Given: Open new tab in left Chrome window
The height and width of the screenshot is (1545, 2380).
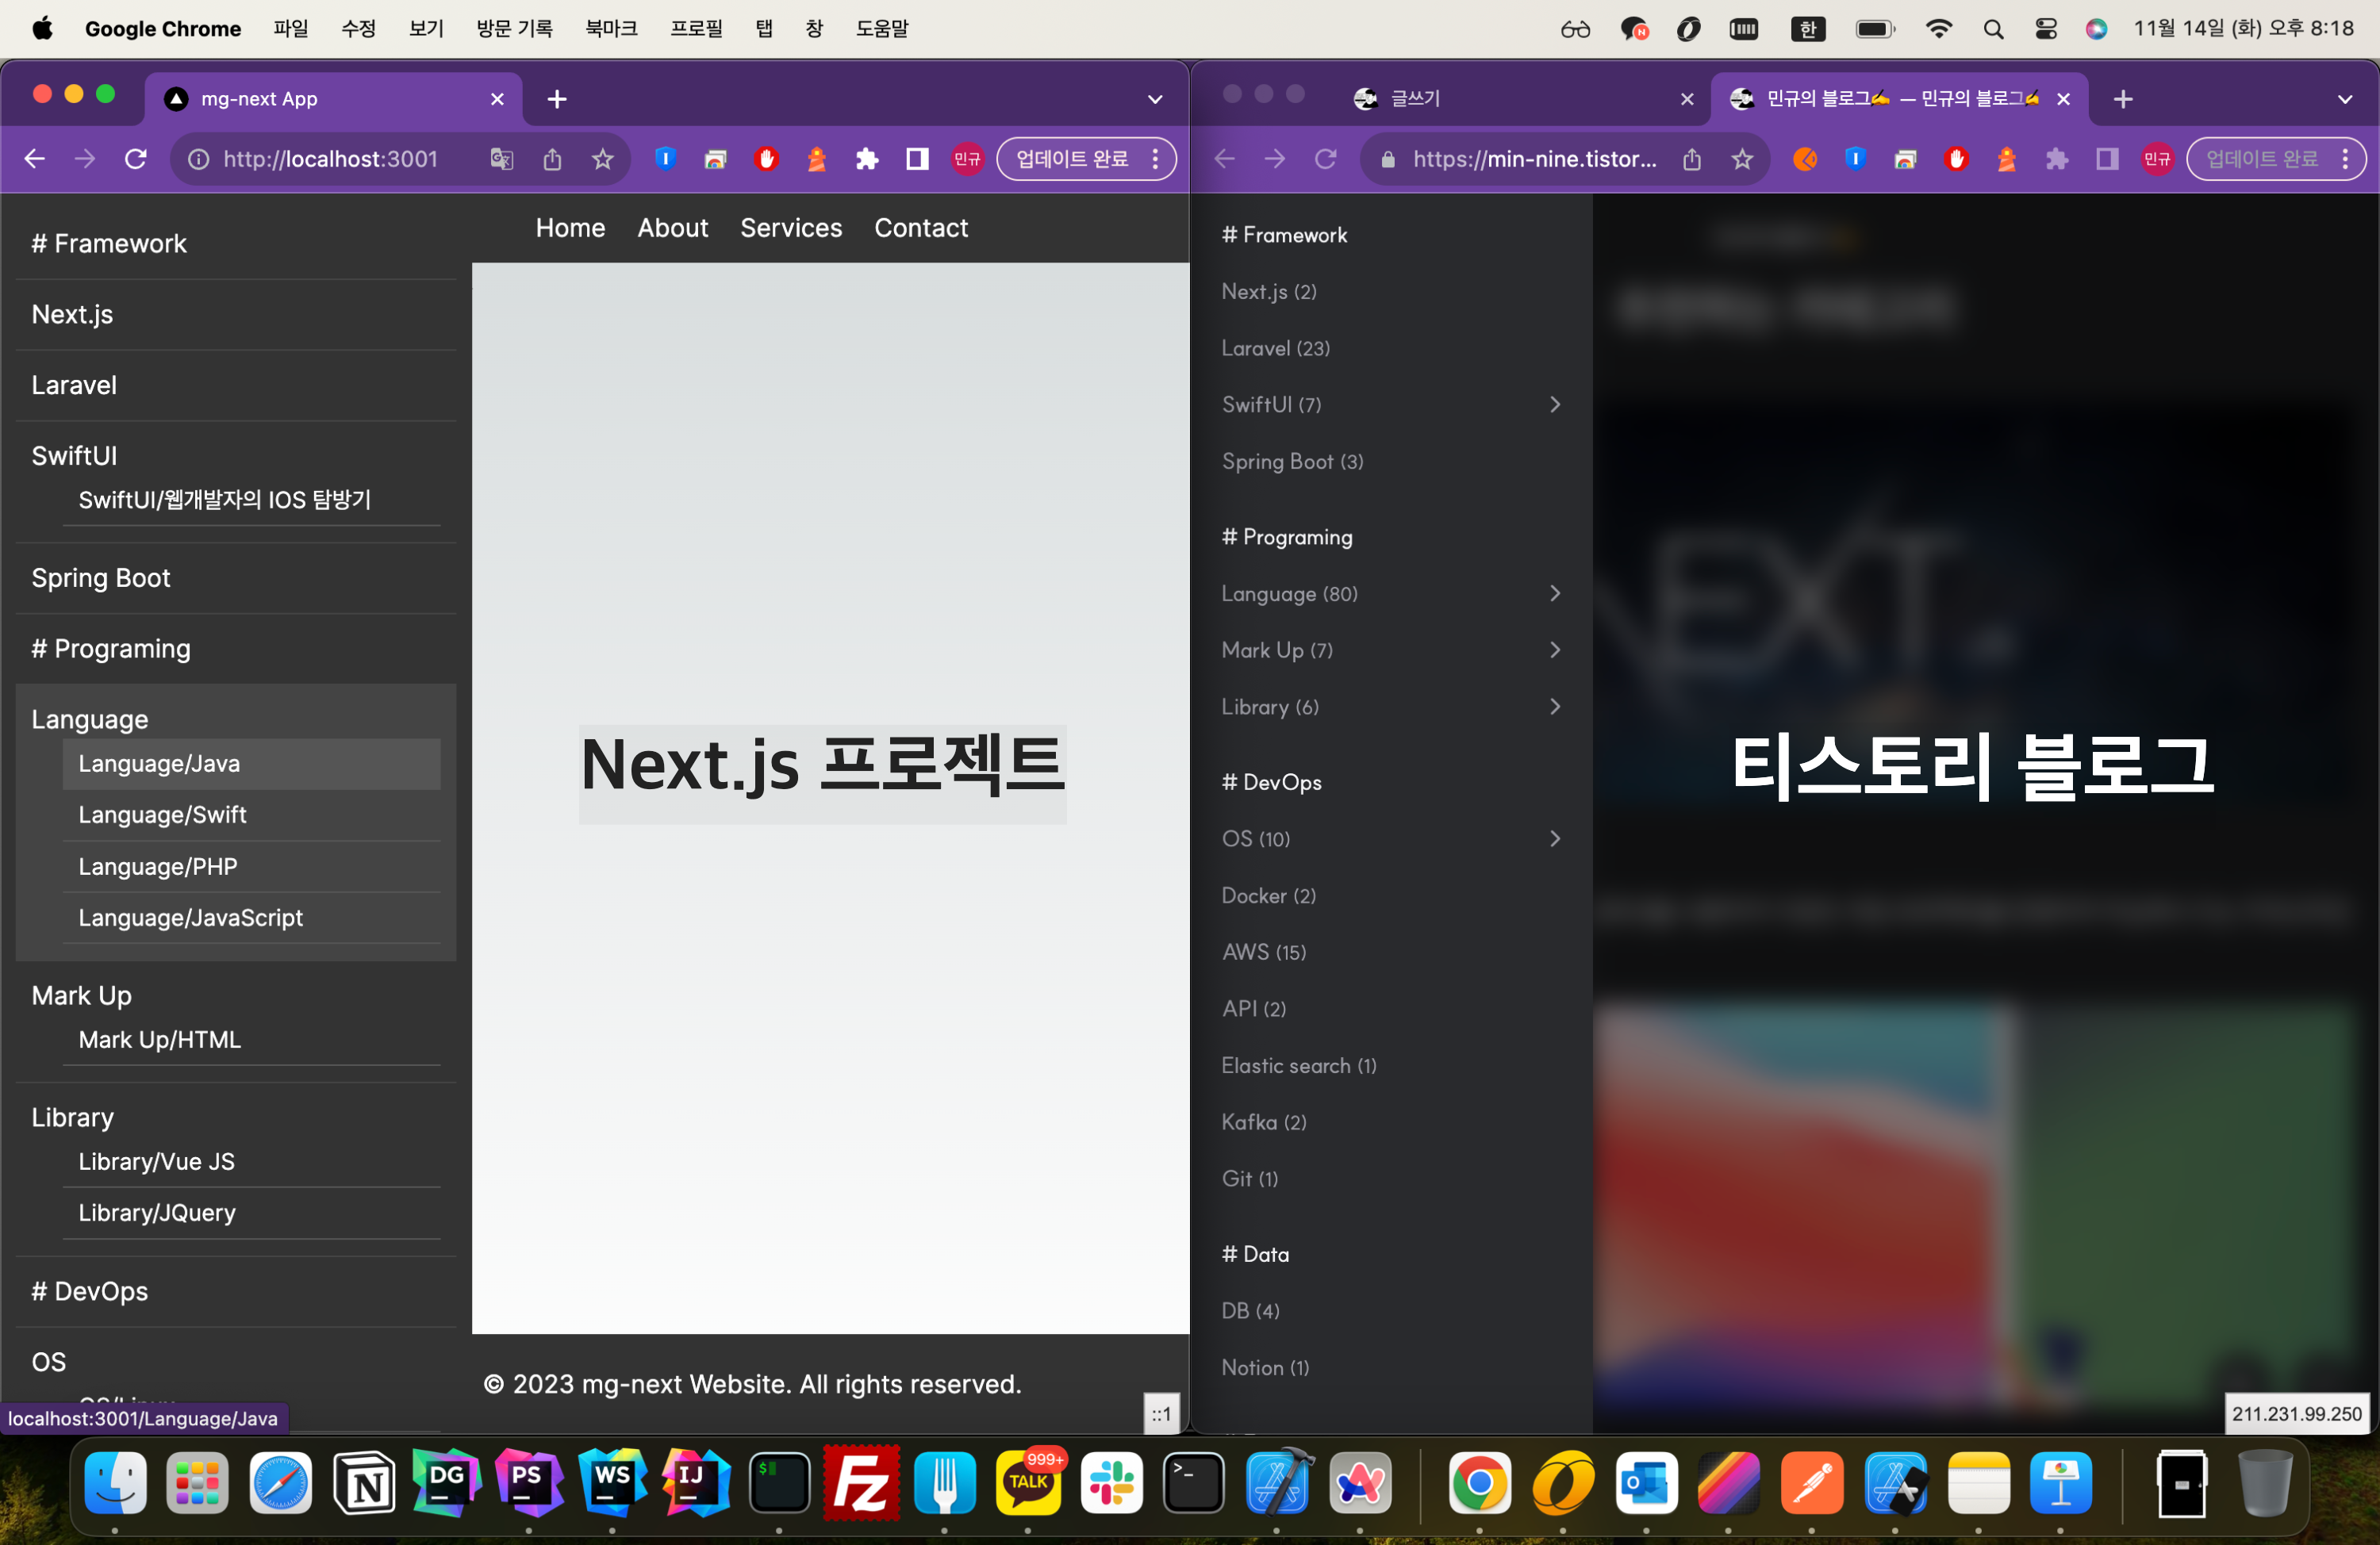Looking at the screenshot, I should coord(557,99).
